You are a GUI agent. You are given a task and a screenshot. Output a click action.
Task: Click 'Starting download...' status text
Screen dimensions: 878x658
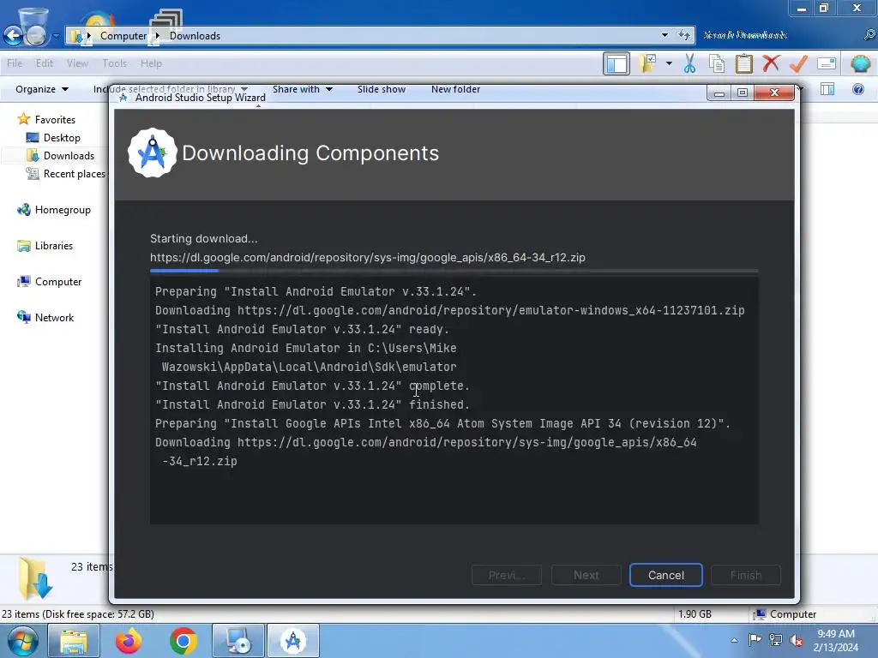204,238
